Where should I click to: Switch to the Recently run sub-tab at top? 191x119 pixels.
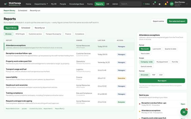tap(35, 11)
